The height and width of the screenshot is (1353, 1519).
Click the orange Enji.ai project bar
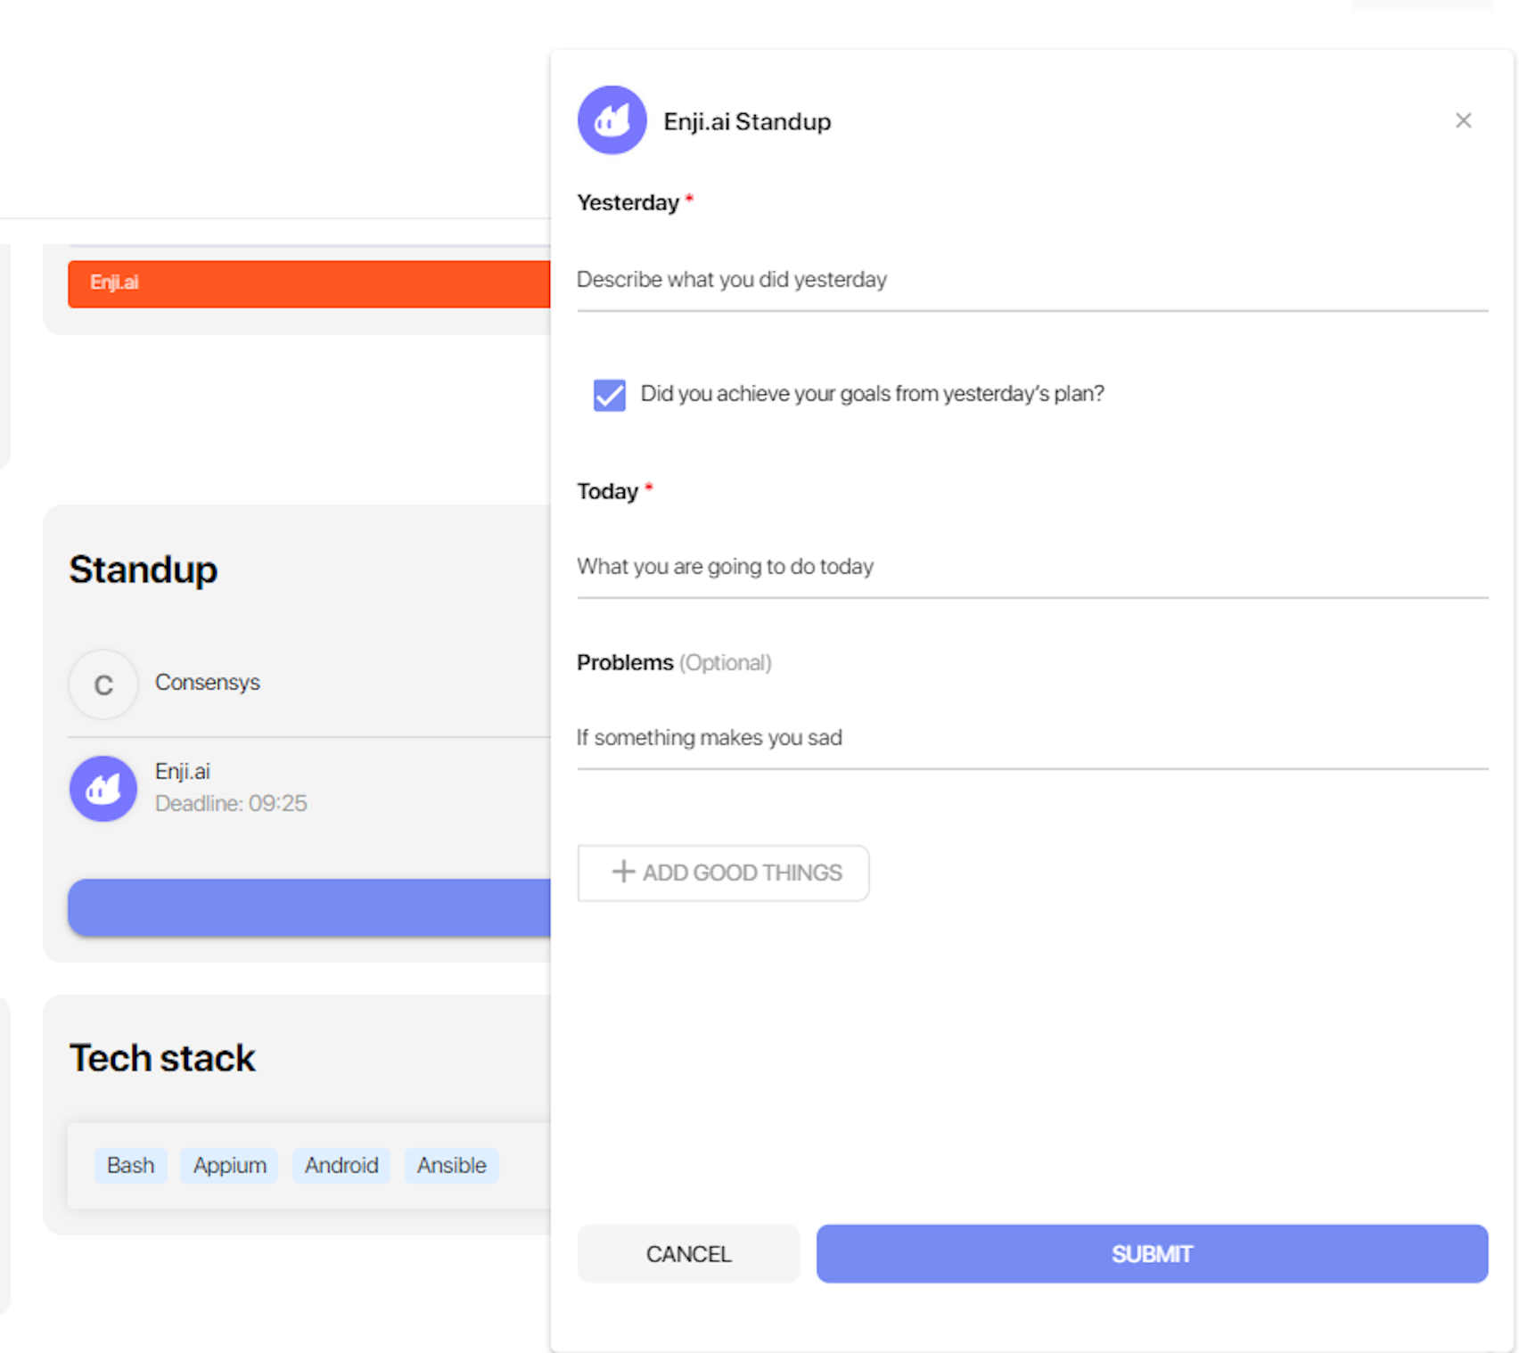coord(309,283)
